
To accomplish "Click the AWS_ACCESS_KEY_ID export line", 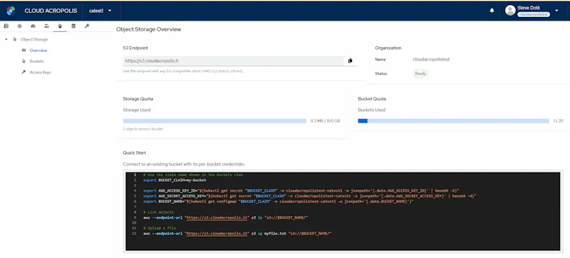I will (x=301, y=190).
